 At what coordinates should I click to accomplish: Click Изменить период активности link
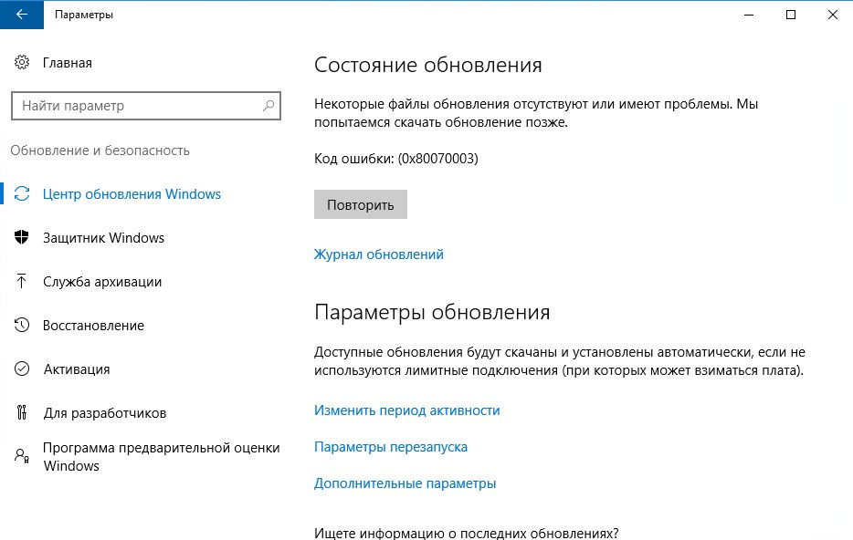click(406, 410)
